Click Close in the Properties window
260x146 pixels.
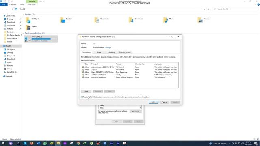point(117,122)
